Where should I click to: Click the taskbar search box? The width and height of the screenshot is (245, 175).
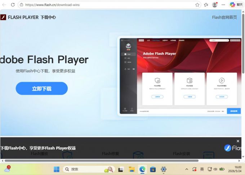coord(89,169)
